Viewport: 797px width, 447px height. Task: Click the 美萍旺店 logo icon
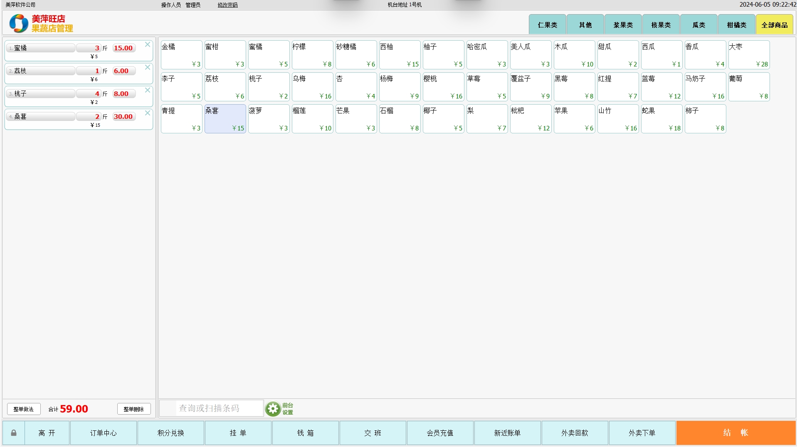point(19,23)
